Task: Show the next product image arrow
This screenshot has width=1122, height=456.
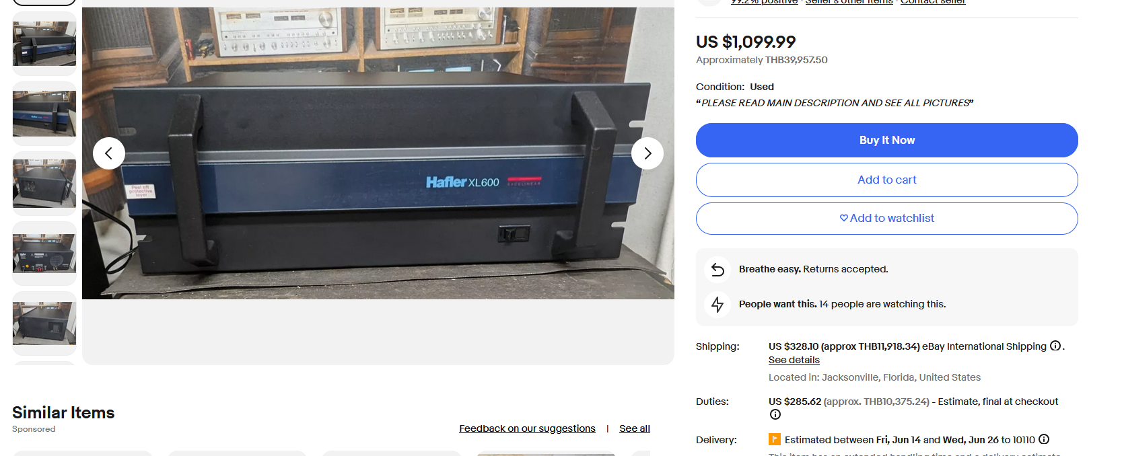Action: [647, 153]
